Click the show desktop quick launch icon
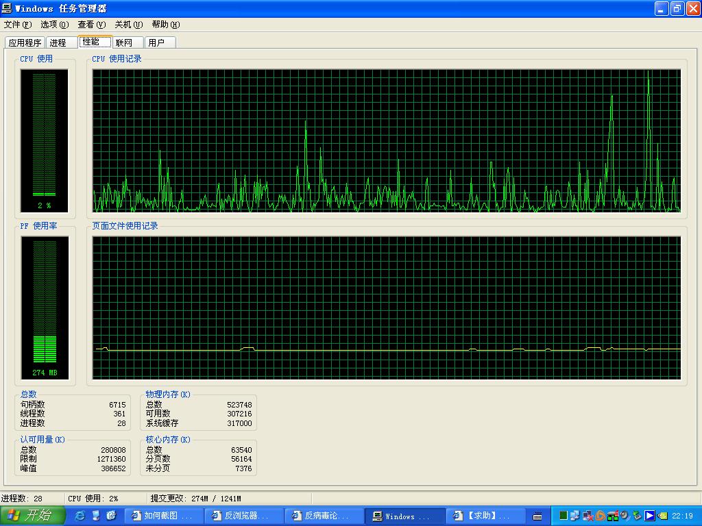Viewport: 702px width, 526px height. (x=96, y=515)
